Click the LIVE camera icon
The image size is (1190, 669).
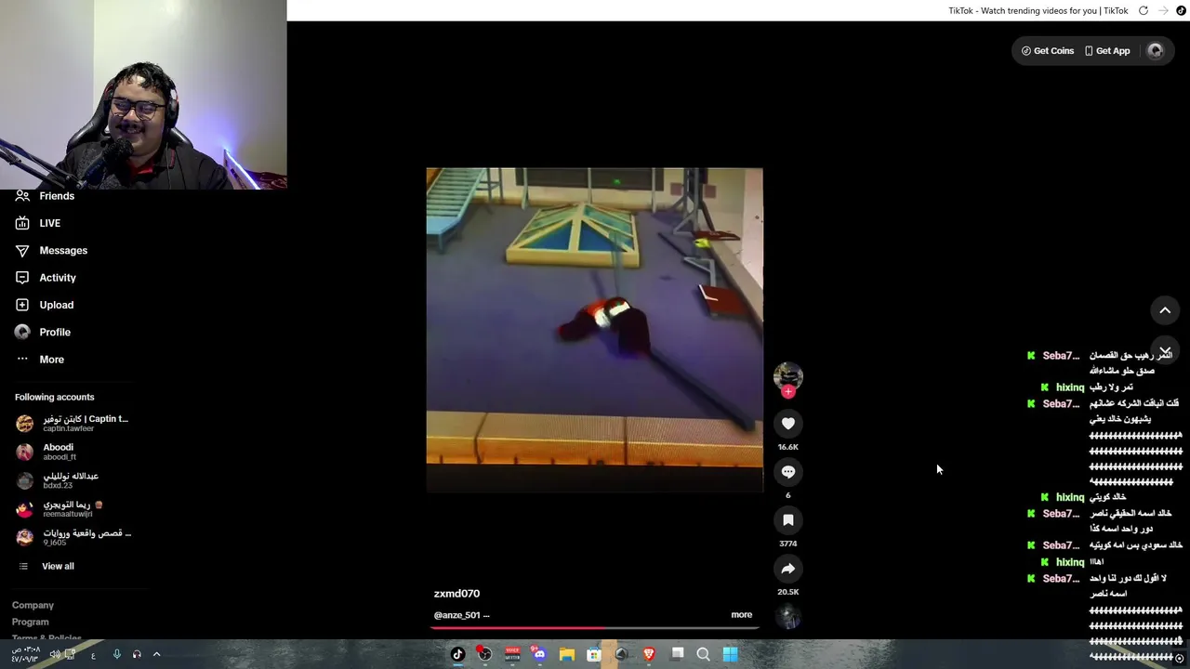point(22,223)
